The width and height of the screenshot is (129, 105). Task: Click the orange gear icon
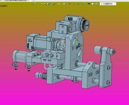click(59, 4)
